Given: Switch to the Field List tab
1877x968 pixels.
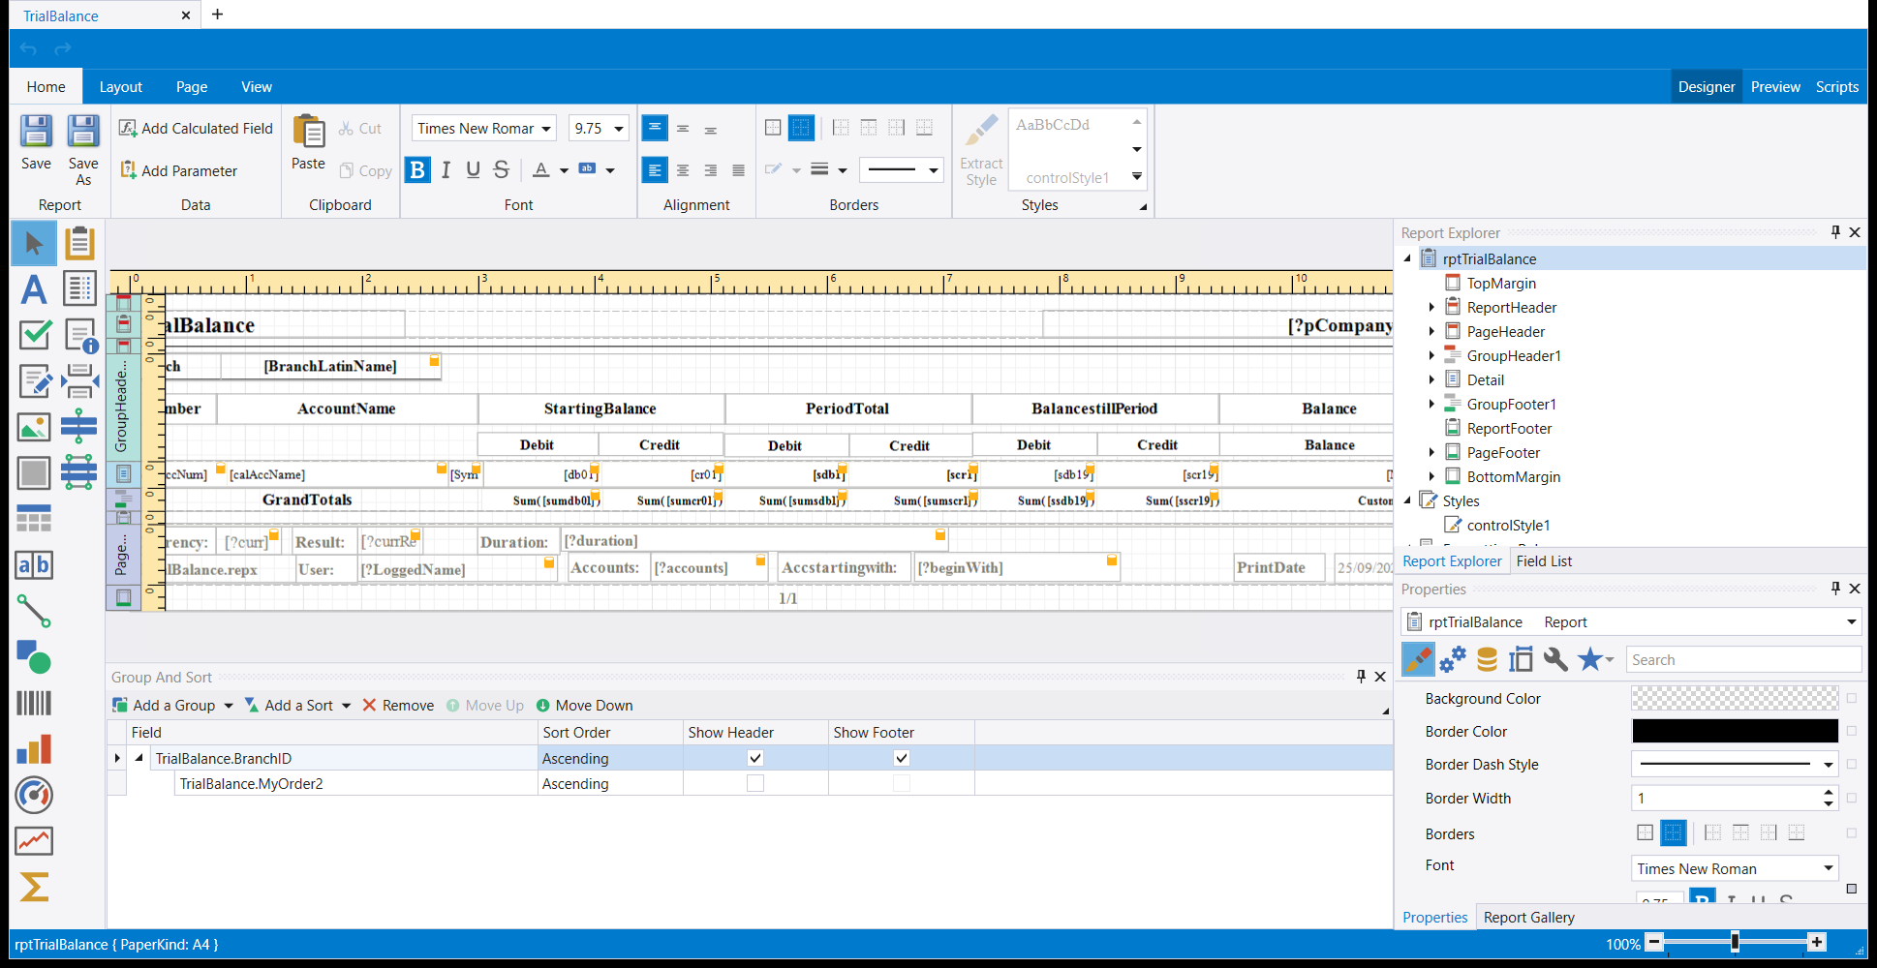Looking at the screenshot, I should pyautogui.click(x=1544, y=561).
